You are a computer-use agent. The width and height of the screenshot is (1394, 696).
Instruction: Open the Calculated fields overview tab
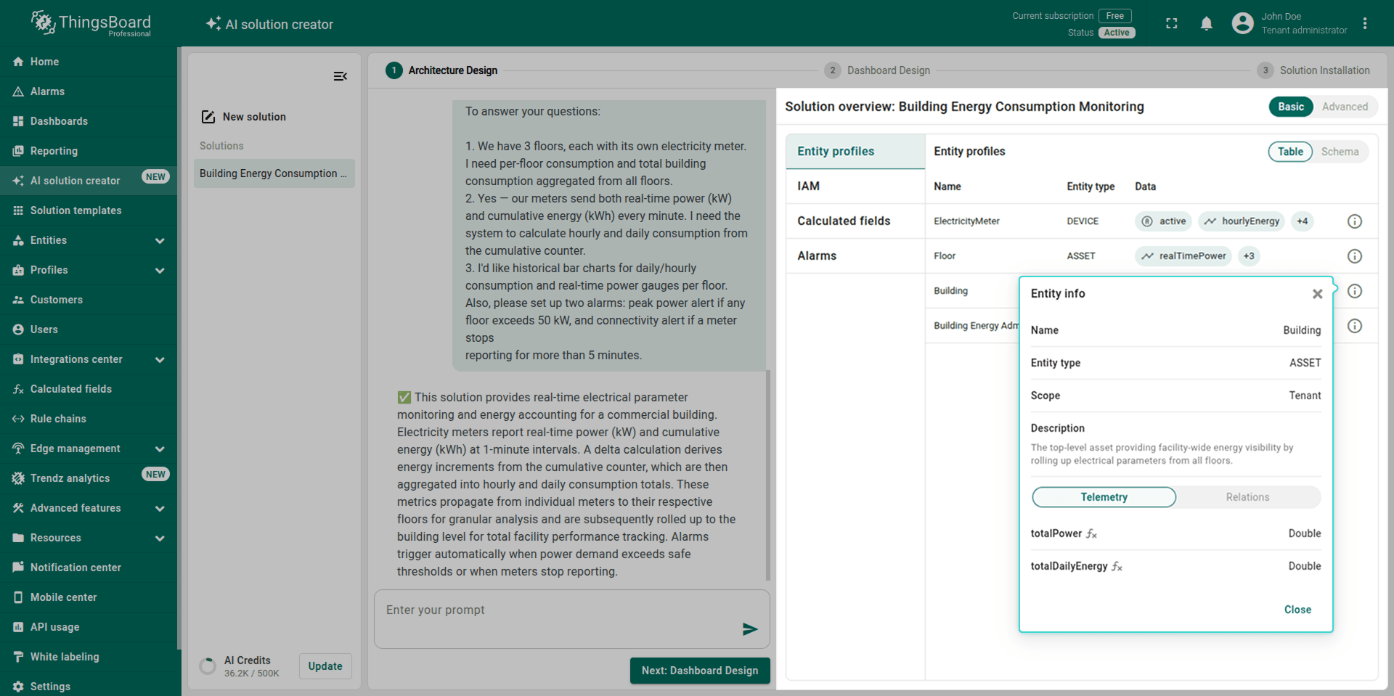(844, 221)
